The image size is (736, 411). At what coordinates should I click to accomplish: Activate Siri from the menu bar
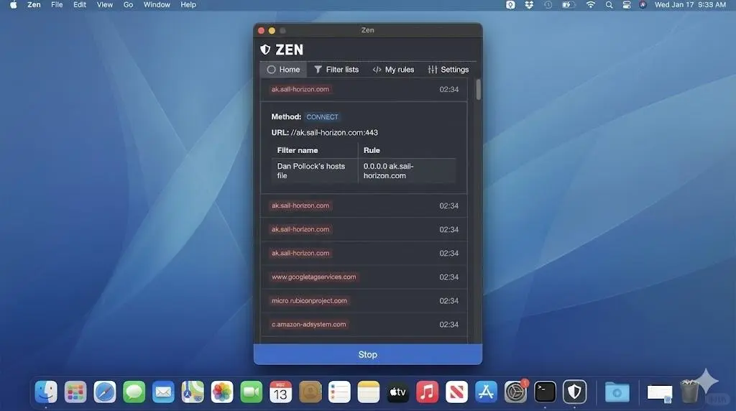tap(643, 5)
